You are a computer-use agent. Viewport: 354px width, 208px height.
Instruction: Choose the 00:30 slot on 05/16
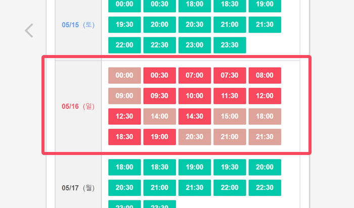(160, 75)
